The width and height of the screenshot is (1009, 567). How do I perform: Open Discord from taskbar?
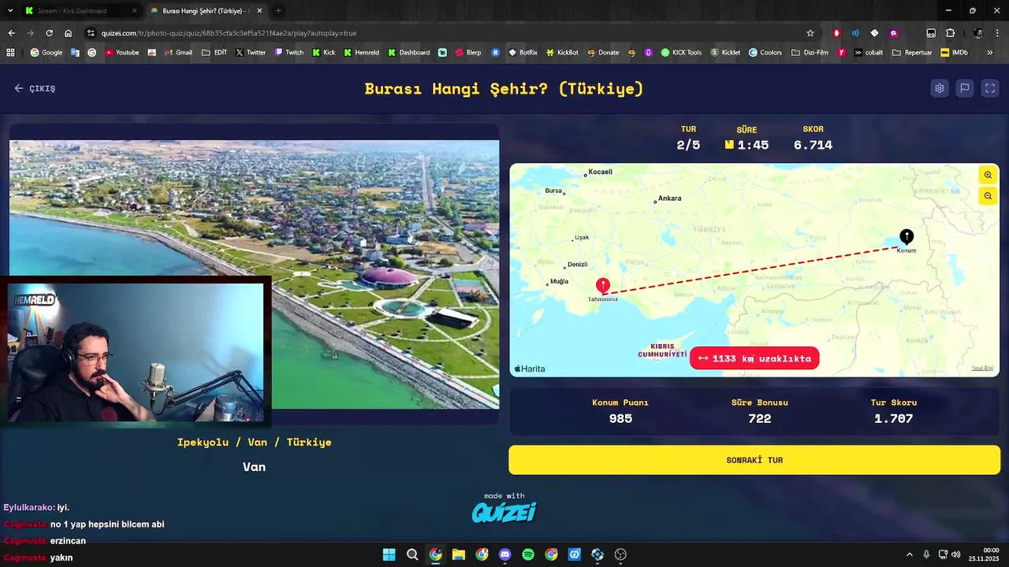504,554
